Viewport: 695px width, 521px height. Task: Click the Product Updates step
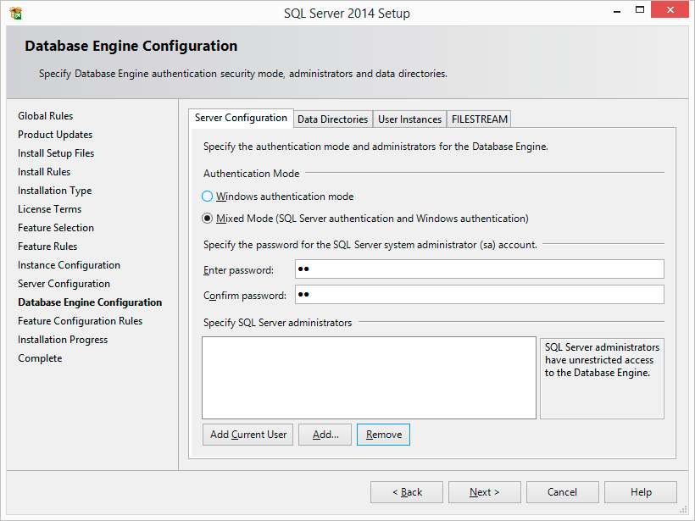[55, 135]
